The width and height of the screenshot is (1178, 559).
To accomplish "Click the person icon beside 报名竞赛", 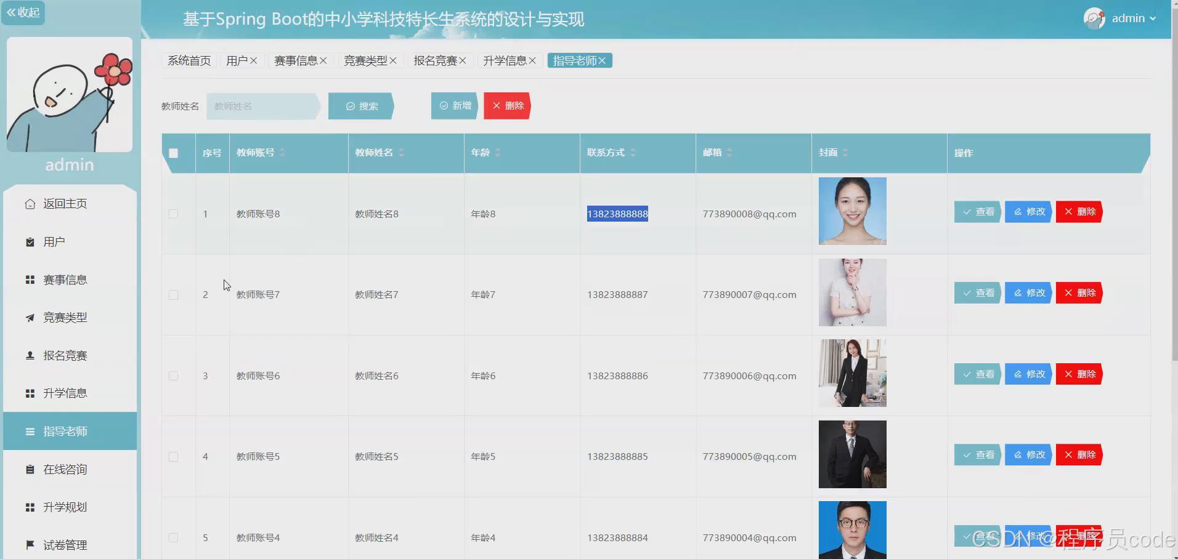I will pos(30,355).
